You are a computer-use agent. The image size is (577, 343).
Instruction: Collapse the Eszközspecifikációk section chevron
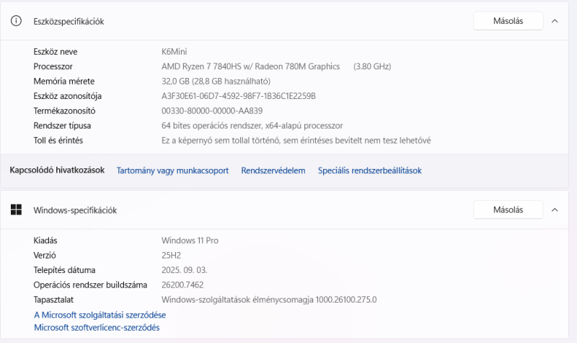coord(555,21)
